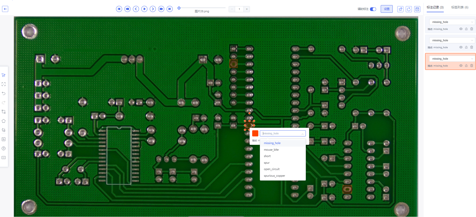
Task: Select the annotation box on the oval pad near bottom right
Action: click(347, 189)
